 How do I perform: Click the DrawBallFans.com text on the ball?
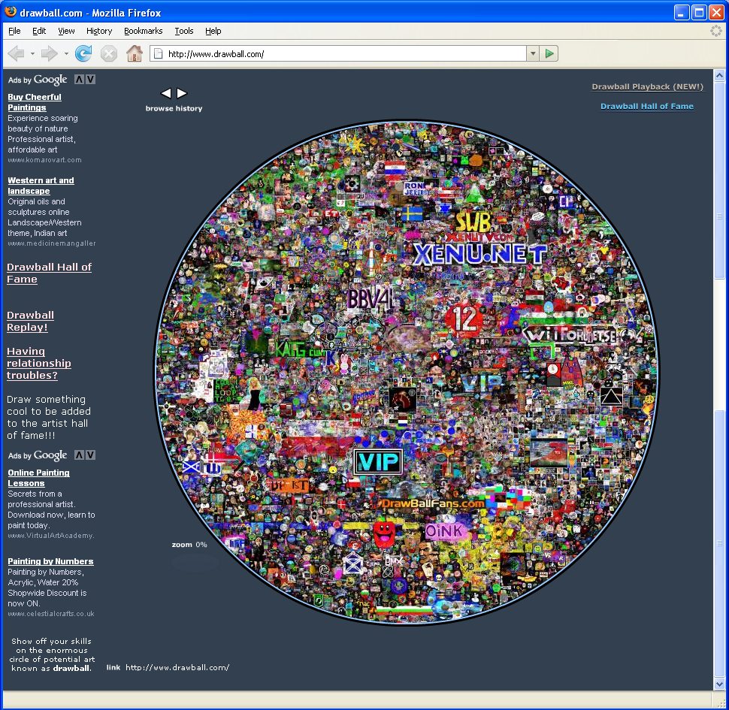coord(433,503)
